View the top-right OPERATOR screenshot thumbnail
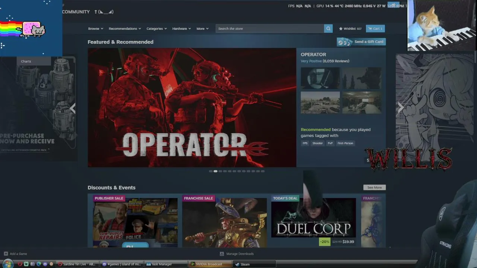The image size is (477, 268). coord(362,78)
